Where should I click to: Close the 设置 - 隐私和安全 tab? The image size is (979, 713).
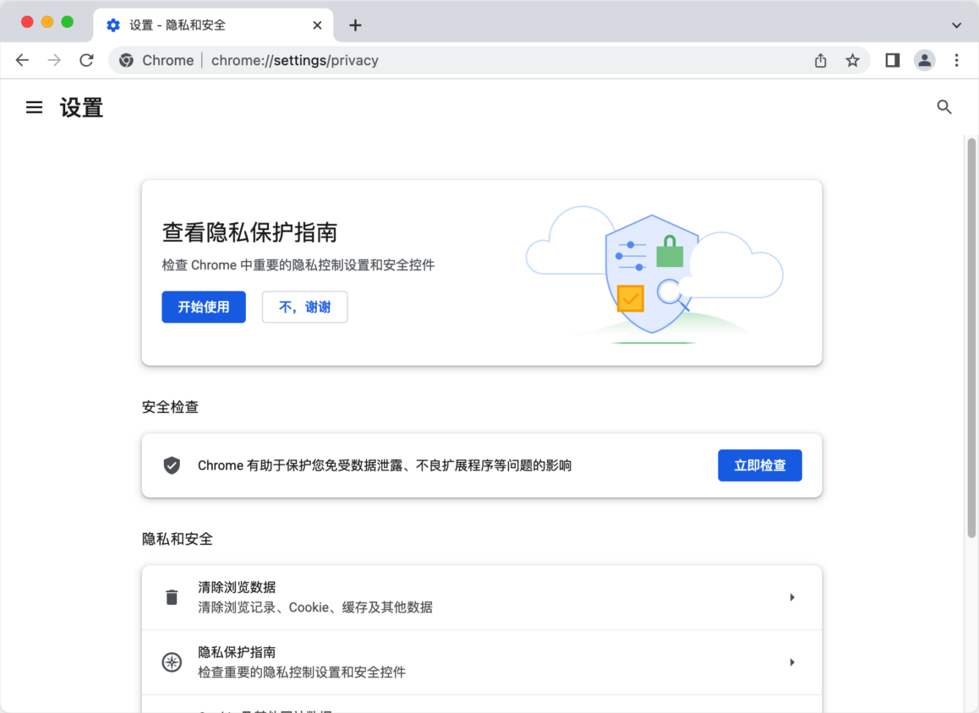317,25
